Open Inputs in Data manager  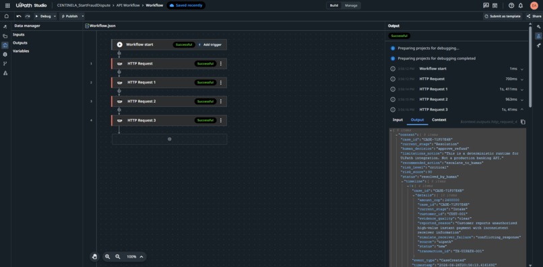pos(19,34)
